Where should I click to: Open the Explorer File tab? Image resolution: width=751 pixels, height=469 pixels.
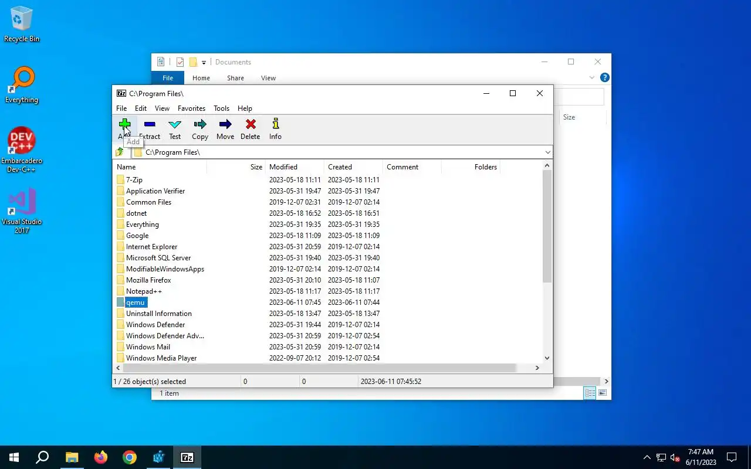coord(168,78)
